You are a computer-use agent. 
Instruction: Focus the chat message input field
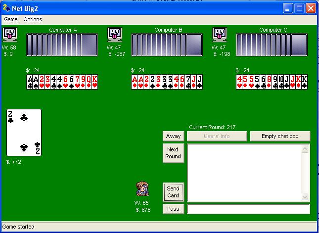(x=249, y=209)
